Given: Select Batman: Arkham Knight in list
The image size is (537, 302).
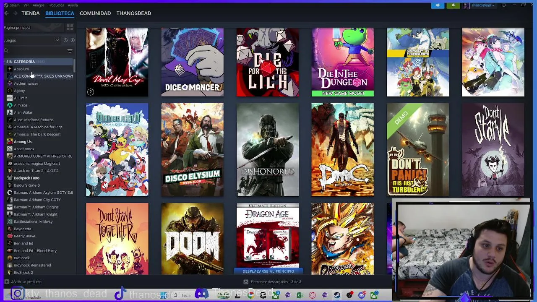Looking at the screenshot, I should pyautogui.click(x=36, y=214).
